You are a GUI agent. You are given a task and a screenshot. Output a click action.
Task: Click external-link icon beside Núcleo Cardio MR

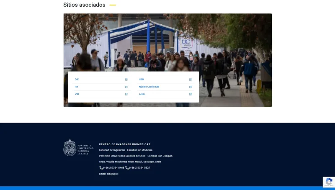[191, 87]
